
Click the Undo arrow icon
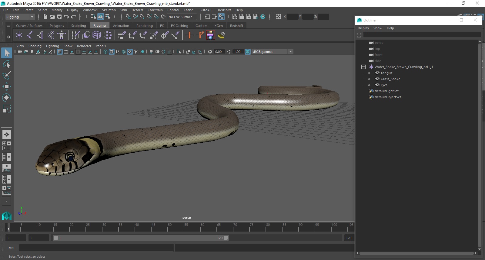pos(66,17)
